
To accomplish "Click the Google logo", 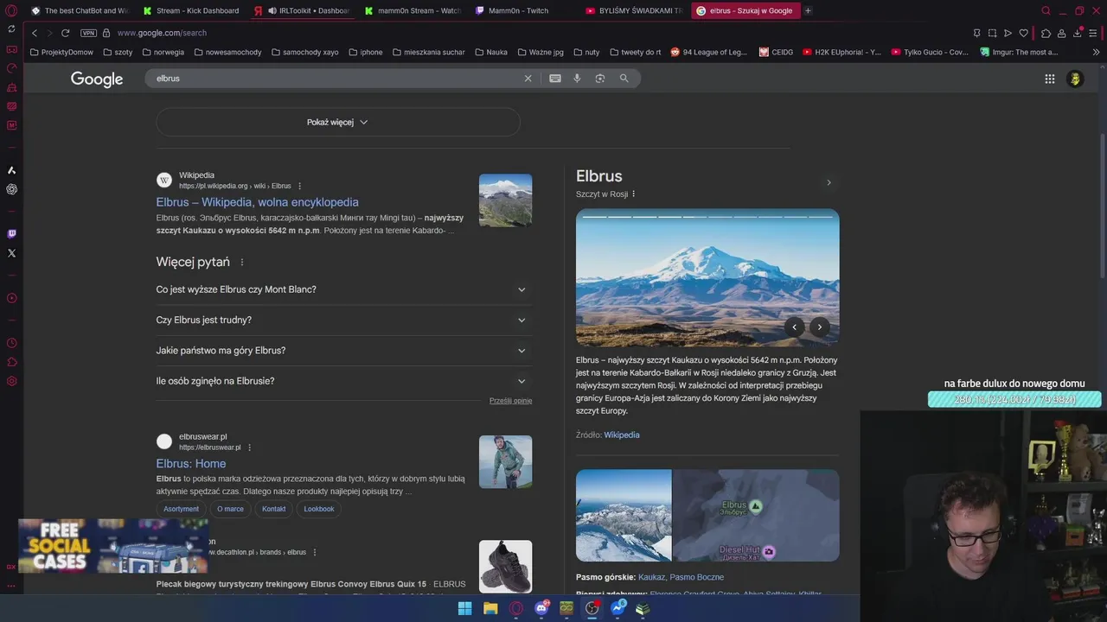I will pyautogui.click(x=97, y=79).
